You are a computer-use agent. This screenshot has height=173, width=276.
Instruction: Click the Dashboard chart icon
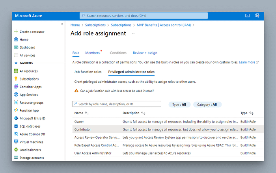click(16, 47)
